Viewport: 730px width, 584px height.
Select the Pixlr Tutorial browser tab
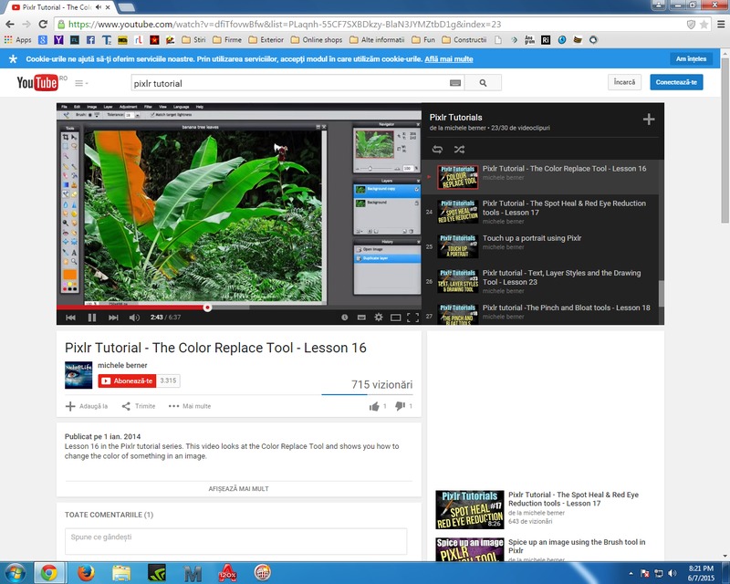click(60, 7)
